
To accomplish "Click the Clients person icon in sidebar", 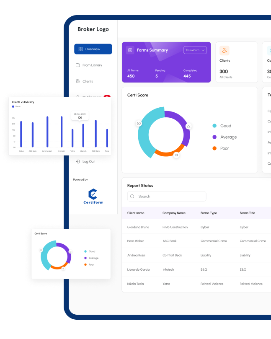I will [78, 81].
